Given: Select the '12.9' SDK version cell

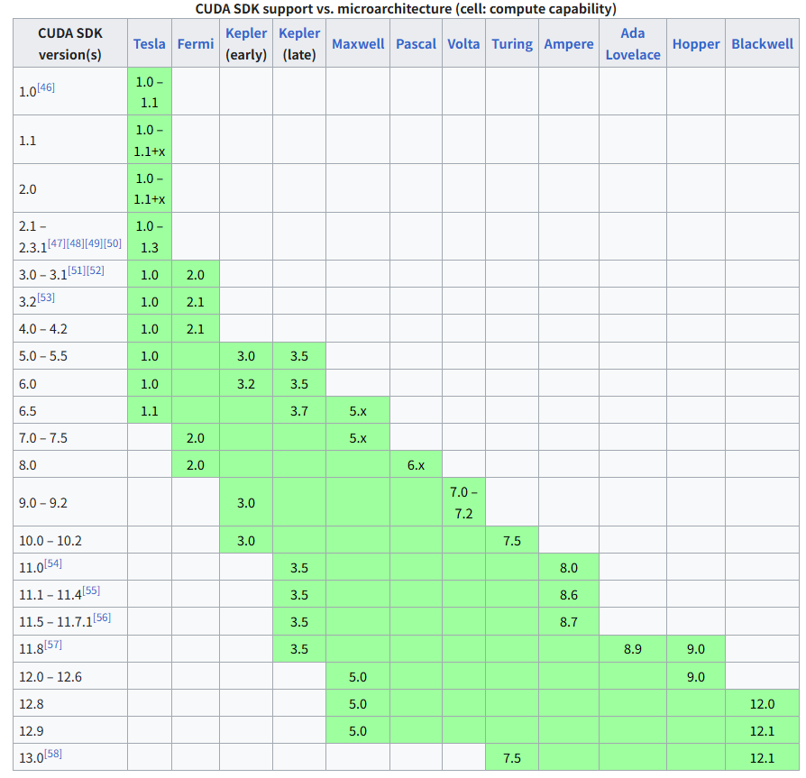Looking at the screenshot, I should 70,730.
